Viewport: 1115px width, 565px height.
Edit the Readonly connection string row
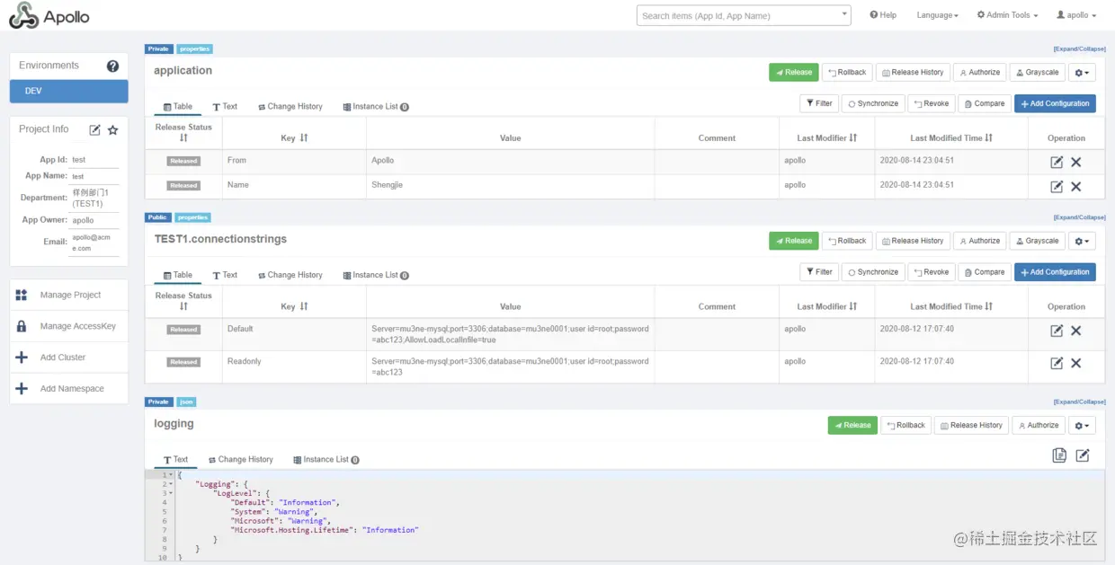click(1057, 363)
